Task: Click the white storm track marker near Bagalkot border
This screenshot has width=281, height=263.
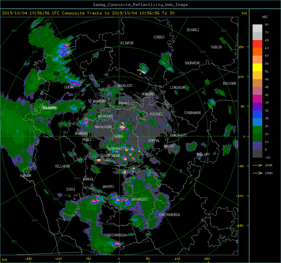Action: (x=142, y=72)
